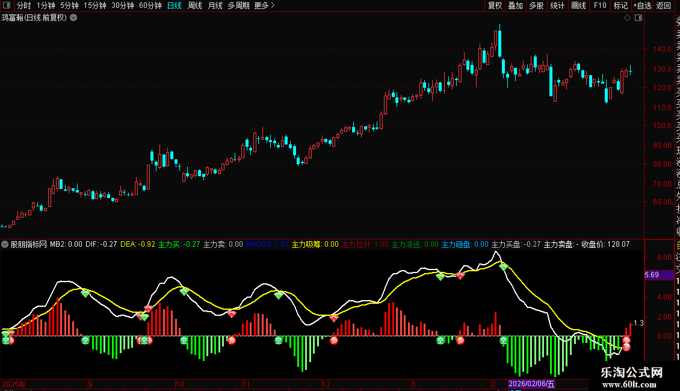680x391 pixels.
Task: Expand the 股朋指标网 indicator dropdown
Action: [5, 244]
